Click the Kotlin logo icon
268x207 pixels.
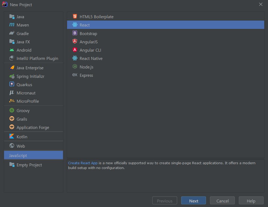pos(12,136)
